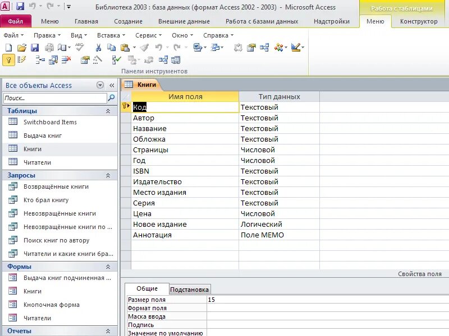The height and width of the screenshot is (336, 449).
Task: Open the Выдача книг table
Action: click(x=43, y=136)
